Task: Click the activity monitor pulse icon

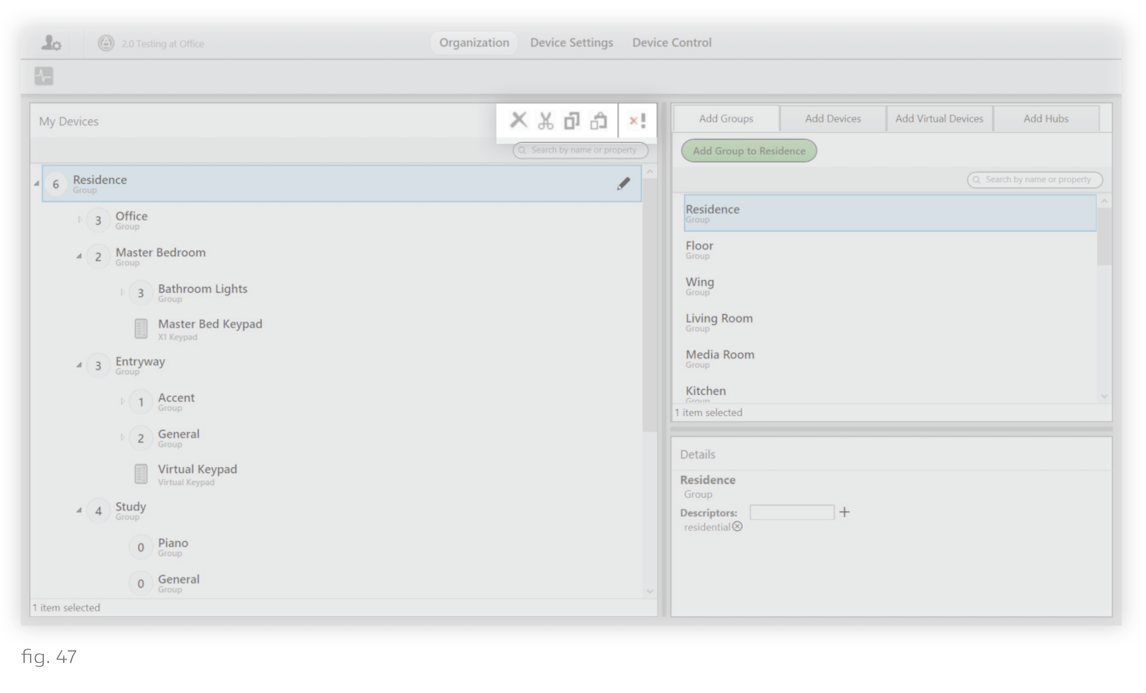Action: [44, 76]
